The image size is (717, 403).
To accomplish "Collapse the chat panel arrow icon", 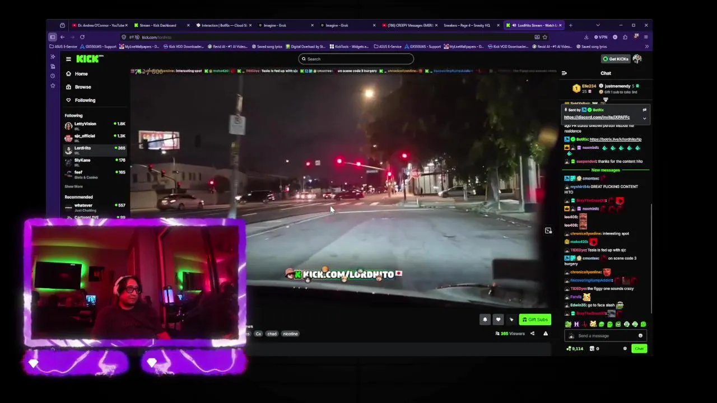I will coord(564,73).
